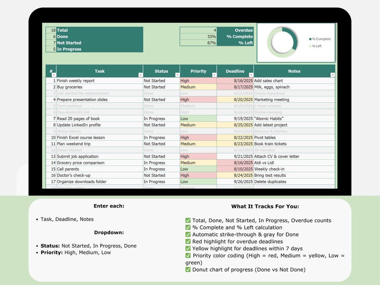380x285 pixels.
Task: Select the 'Doctor's check-up' task cell
Action: [x=100, y=175]
